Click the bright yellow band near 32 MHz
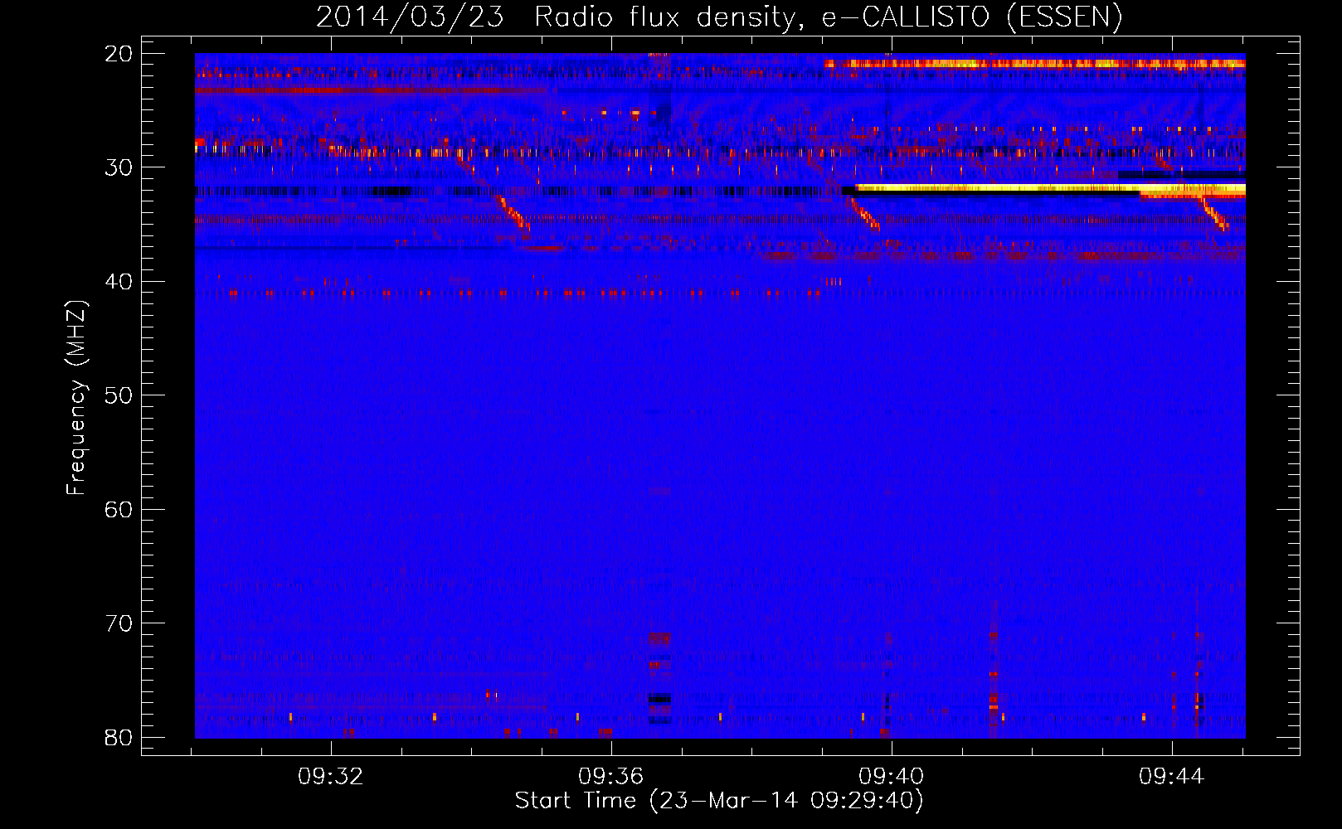 [x=1050, y=189]
